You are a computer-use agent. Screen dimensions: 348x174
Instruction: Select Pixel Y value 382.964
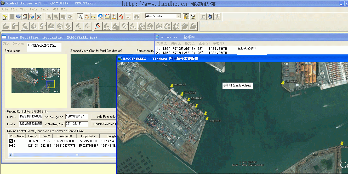coord(46,145)
